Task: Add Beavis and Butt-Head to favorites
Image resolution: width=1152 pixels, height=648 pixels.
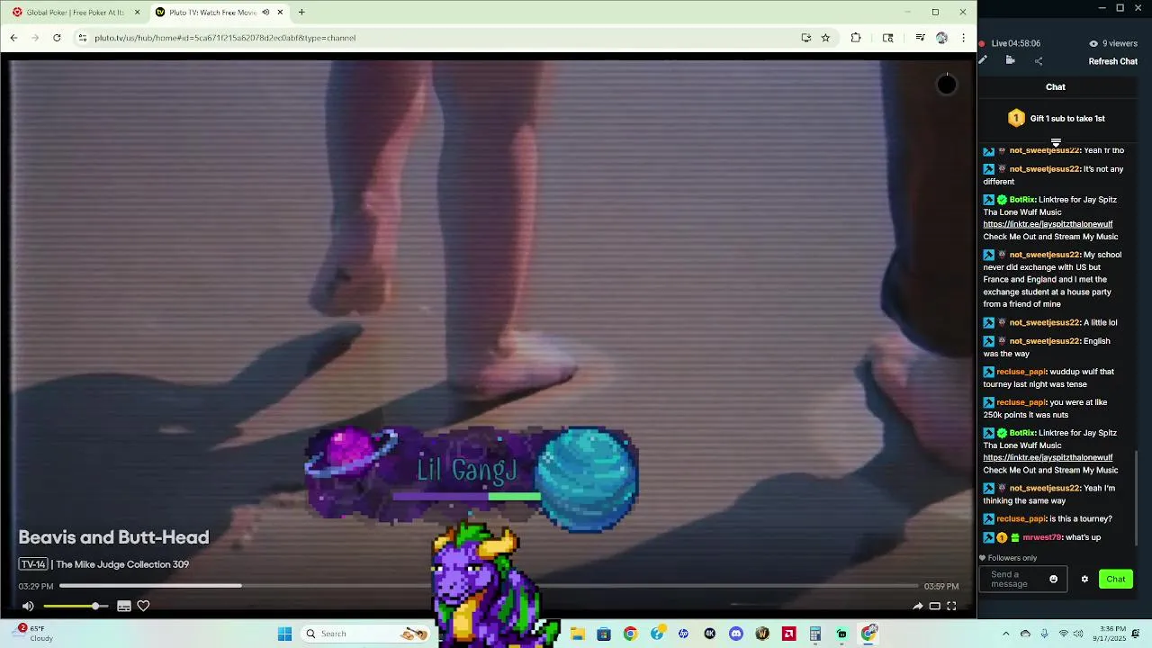Action: point(143,607)
